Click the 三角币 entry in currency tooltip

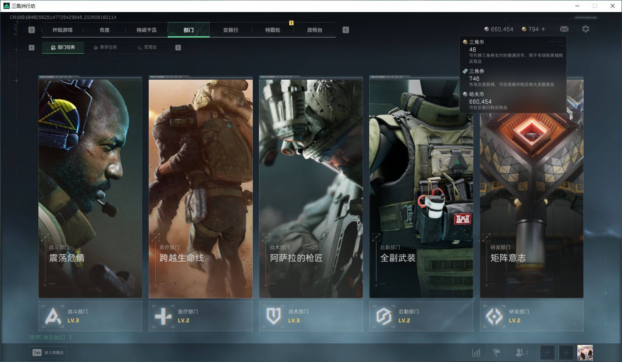pos(513,51)
